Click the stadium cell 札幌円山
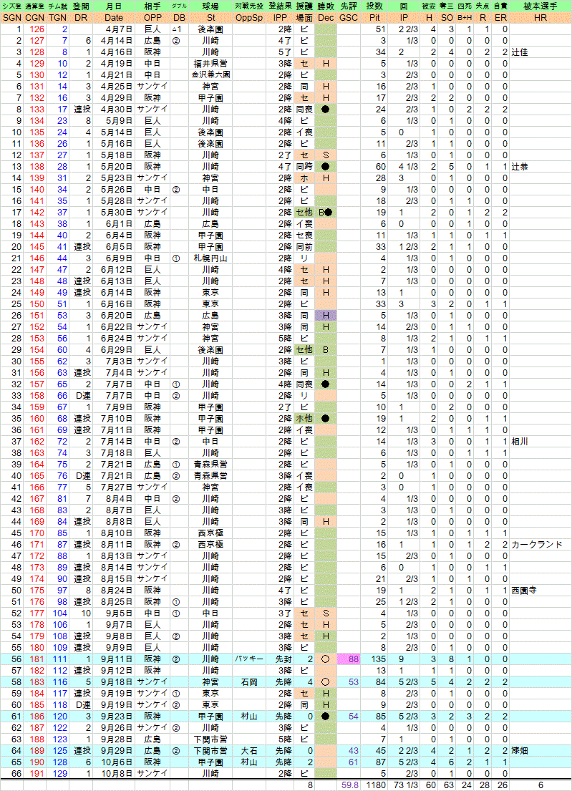Image resolution: width=572 pixels, height=791 pixels. click(x=210, y=258)
